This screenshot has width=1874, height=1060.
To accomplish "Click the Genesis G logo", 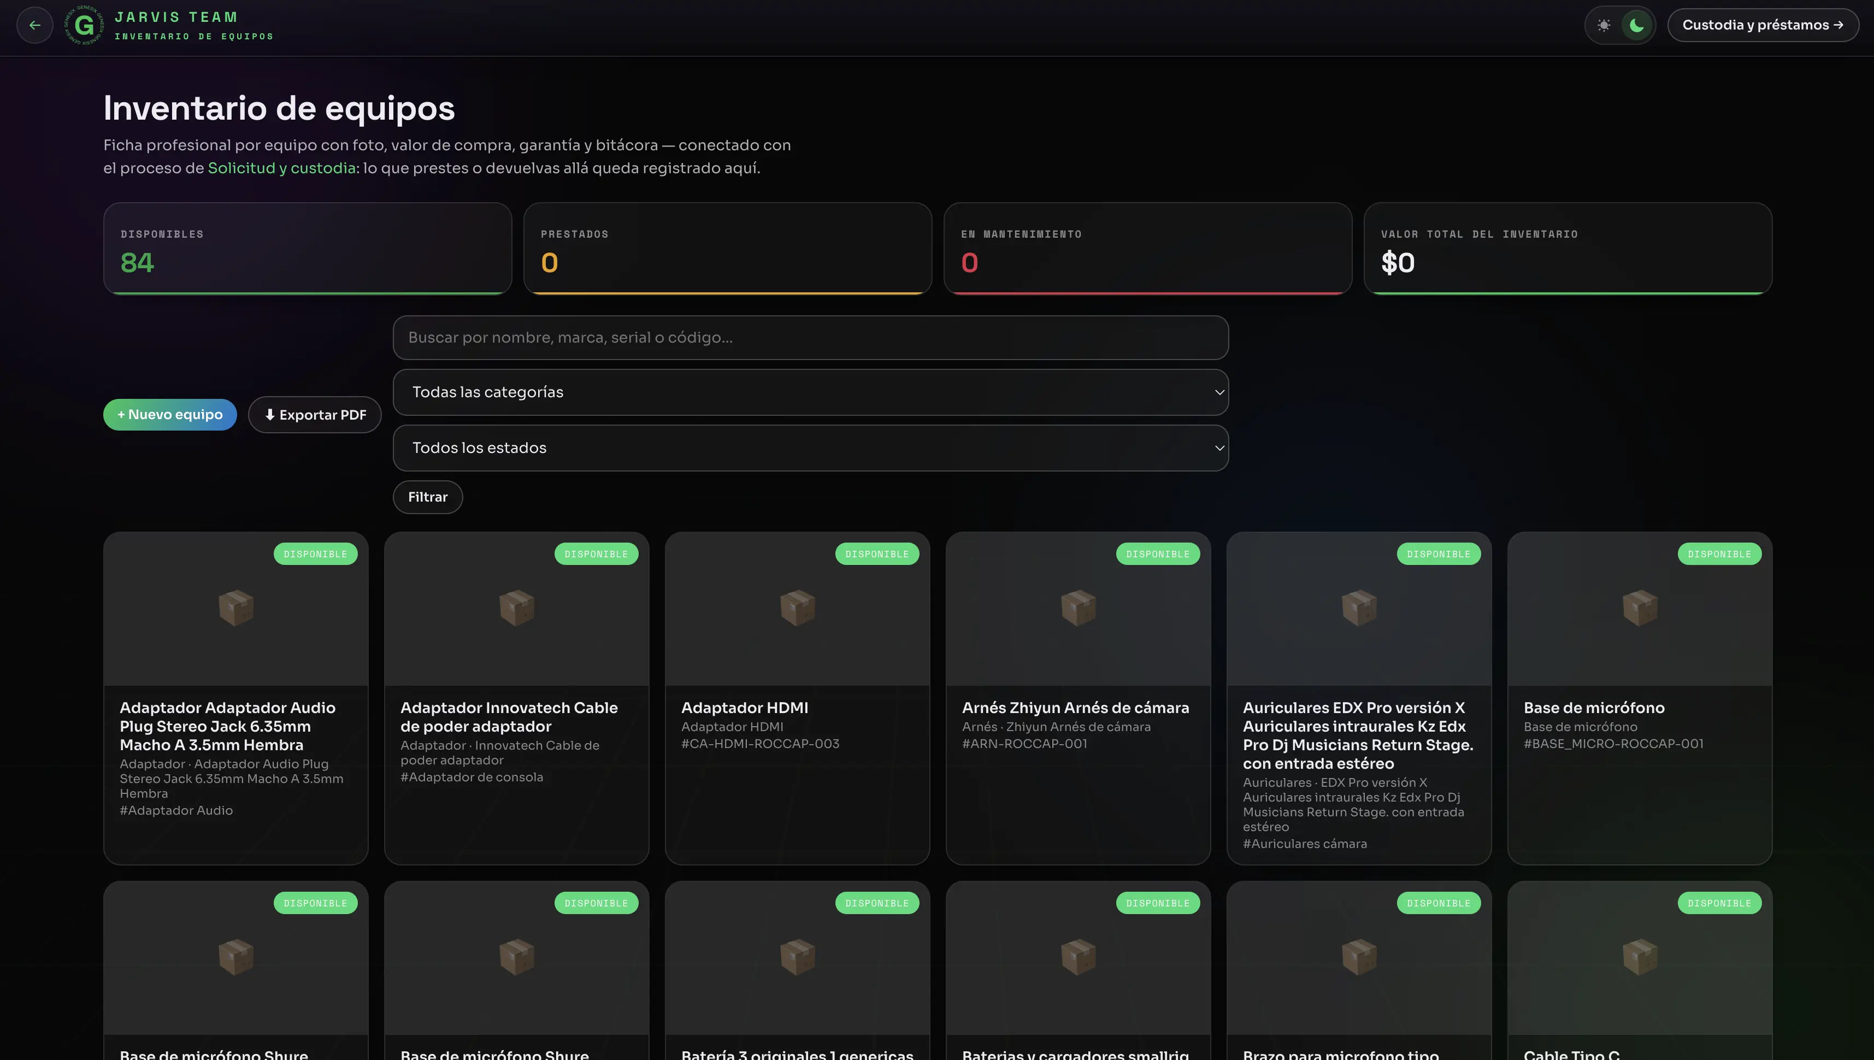I will point(84,26).
